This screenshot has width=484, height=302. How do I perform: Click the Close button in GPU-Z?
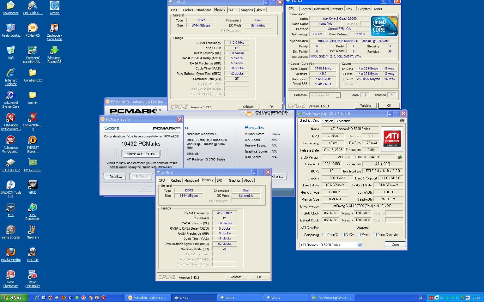(395, 245)
